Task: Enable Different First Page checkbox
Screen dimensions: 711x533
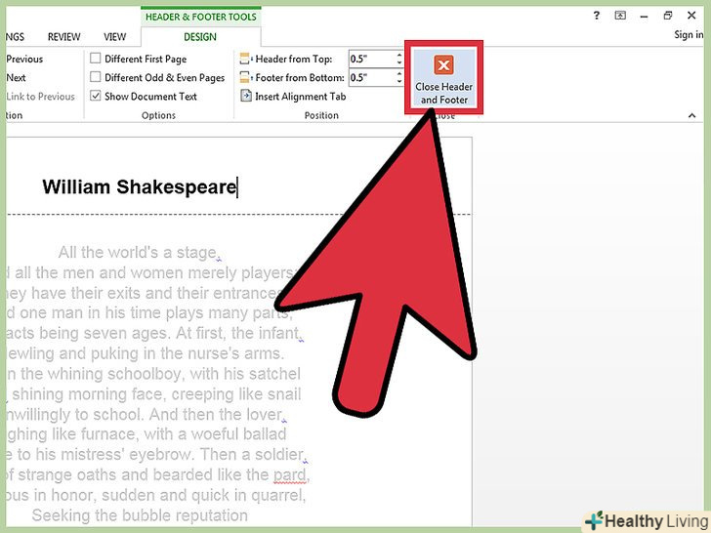Action: tap(96, 59)
